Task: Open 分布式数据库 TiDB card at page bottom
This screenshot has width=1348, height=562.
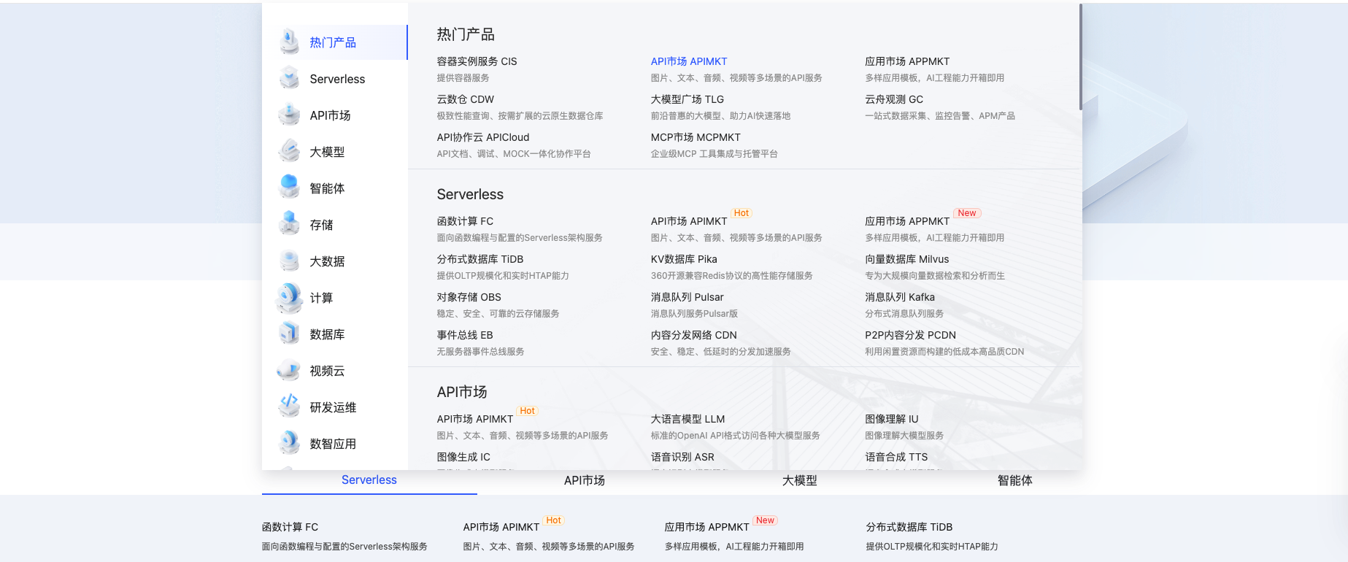Action: pyautogui.click(x=909, y=527)
